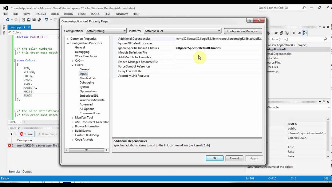Collapse the Configuration Properties node
Screen dimensions: 332x187
(68, 43)
